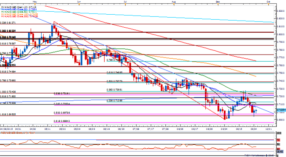
Task: Select the MVA Close 20 legend entry
Action: tap(19, 9)
